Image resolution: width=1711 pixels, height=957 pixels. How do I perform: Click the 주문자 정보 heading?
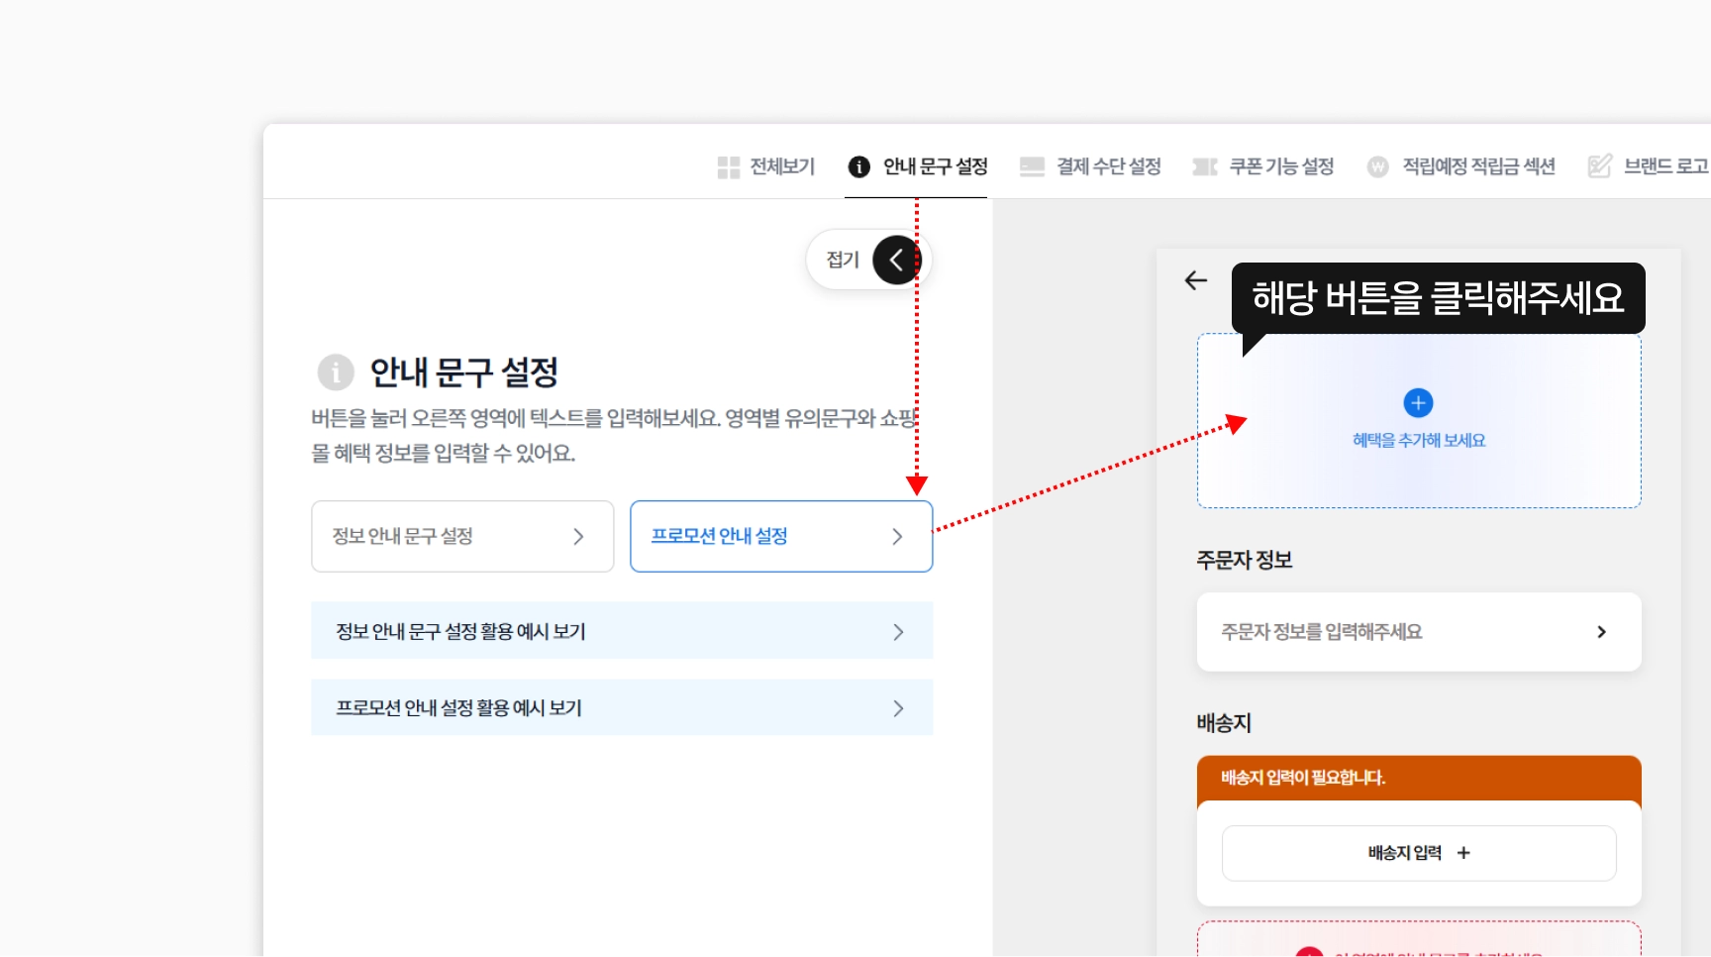(x=1244, y=560)
